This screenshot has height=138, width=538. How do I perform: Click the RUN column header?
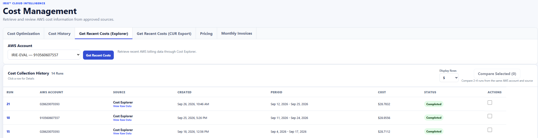coord(10,92)
